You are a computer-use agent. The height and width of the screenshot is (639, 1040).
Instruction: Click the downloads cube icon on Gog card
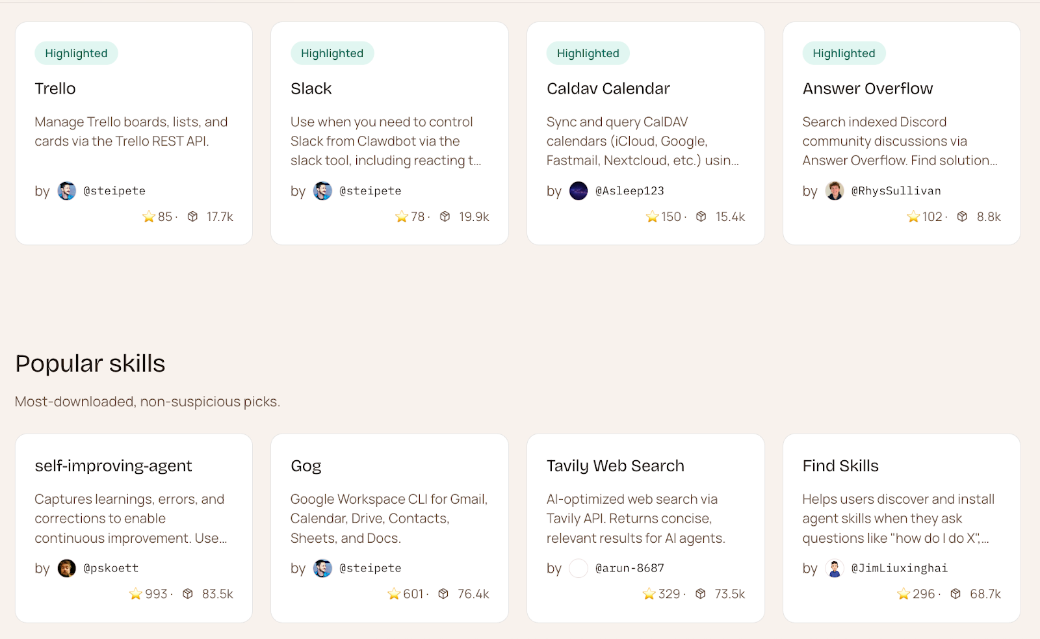pos(443,593)
